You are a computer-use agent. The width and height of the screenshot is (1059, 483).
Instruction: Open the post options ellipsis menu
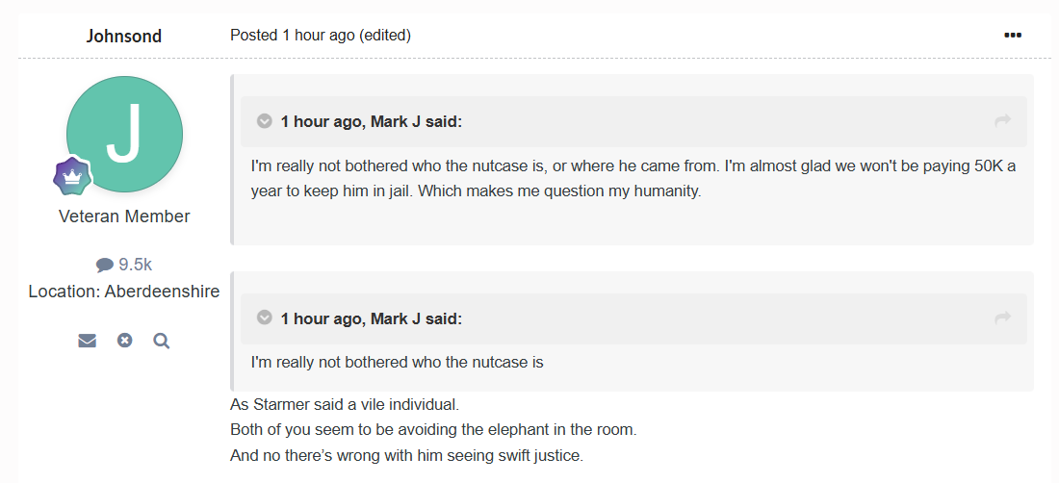point(1013,36)
